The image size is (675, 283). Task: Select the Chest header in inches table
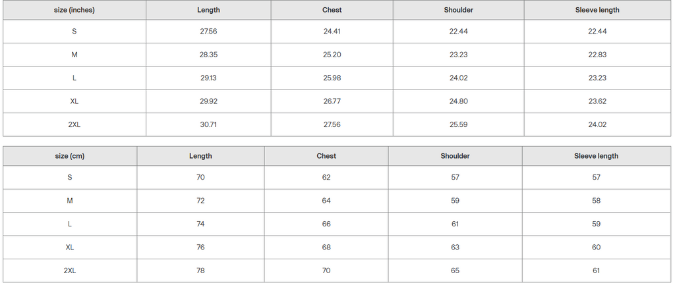click(x=332, y=11)
